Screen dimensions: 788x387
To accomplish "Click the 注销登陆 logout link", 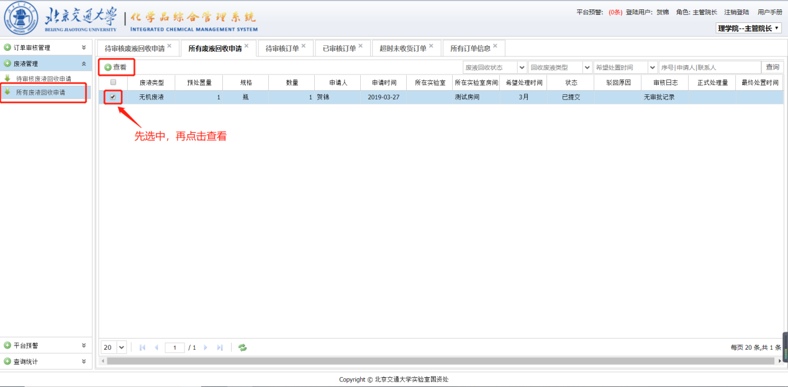I will pos(736,12).
